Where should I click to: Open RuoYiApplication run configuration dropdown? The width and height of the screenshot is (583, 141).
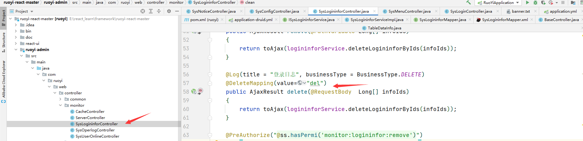tap(498, 2)
